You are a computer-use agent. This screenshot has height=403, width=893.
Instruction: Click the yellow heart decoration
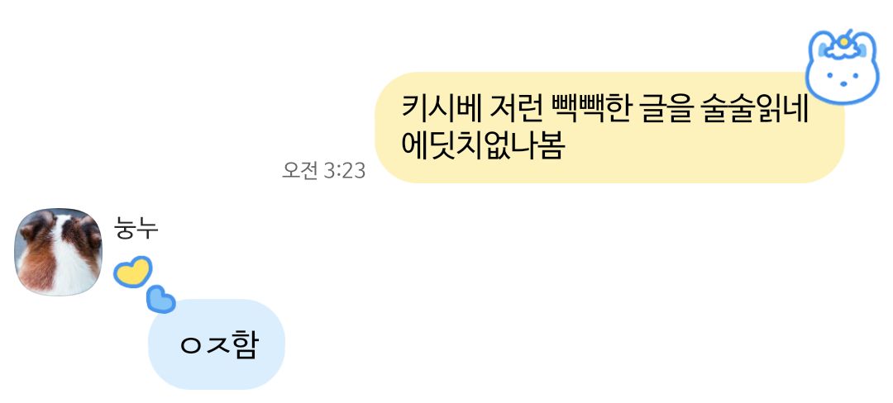click(132, 271)
